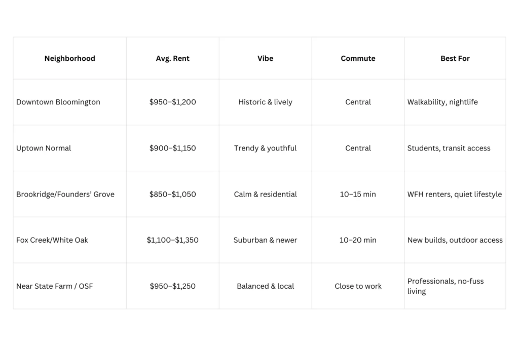519x346 pixels.
Task: Click the Best For column header
Action: pos(455,58)
